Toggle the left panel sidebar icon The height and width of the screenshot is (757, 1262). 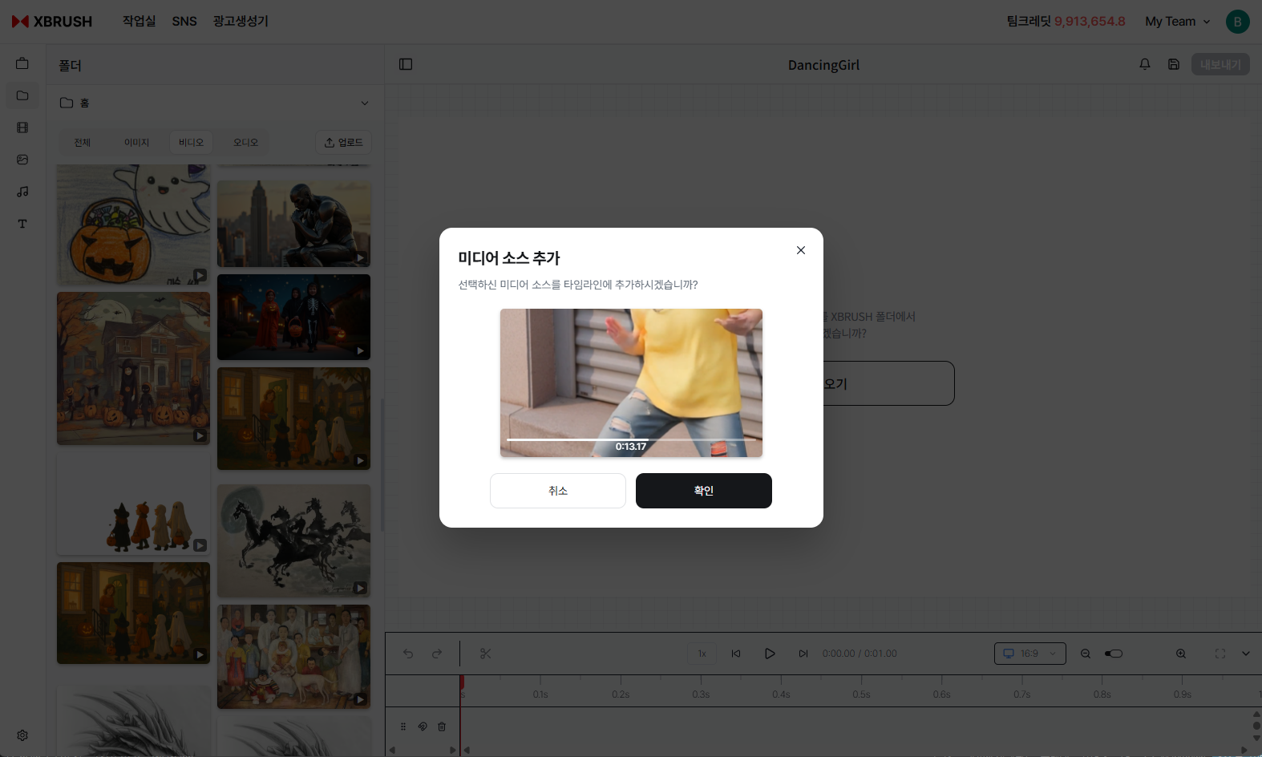[x=406, y=64]
